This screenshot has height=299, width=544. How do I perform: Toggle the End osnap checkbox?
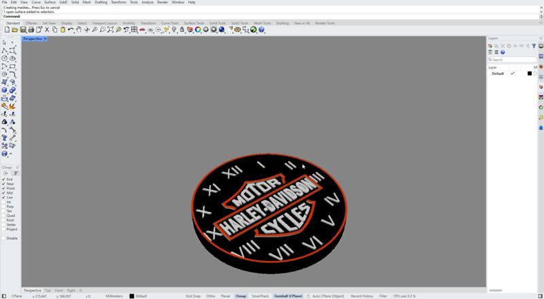[3, 179]
